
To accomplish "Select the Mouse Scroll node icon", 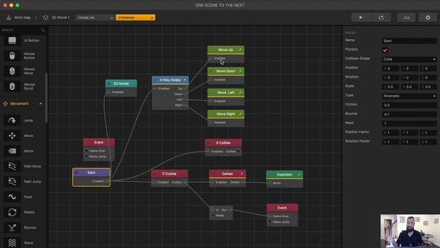I will pyautogui.click(x=12, y=86).
